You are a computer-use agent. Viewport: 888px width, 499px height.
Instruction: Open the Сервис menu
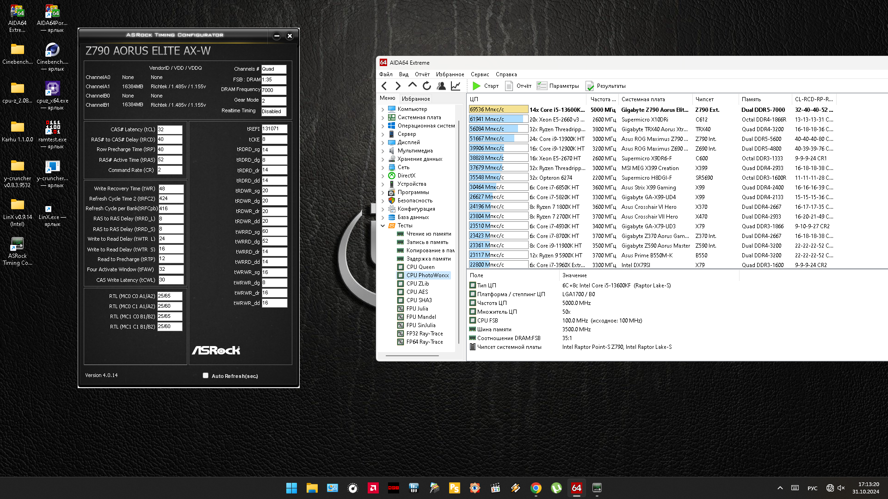(480, 74)
